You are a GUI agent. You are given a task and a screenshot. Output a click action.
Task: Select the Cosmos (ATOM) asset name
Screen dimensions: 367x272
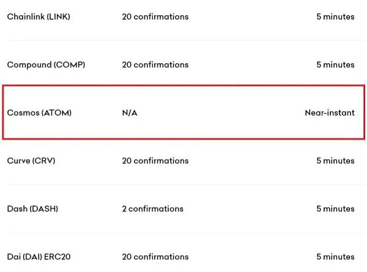[x=39, y=113]
